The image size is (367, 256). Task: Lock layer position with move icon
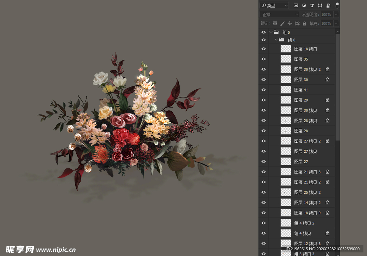click(x=290, y=23)
